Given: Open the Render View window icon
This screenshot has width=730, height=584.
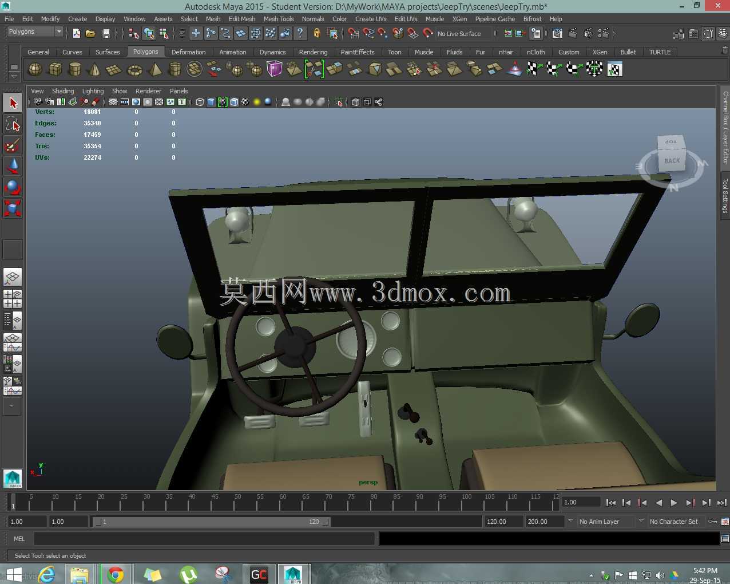Looking at the screenshot, I should click(557, 33).
